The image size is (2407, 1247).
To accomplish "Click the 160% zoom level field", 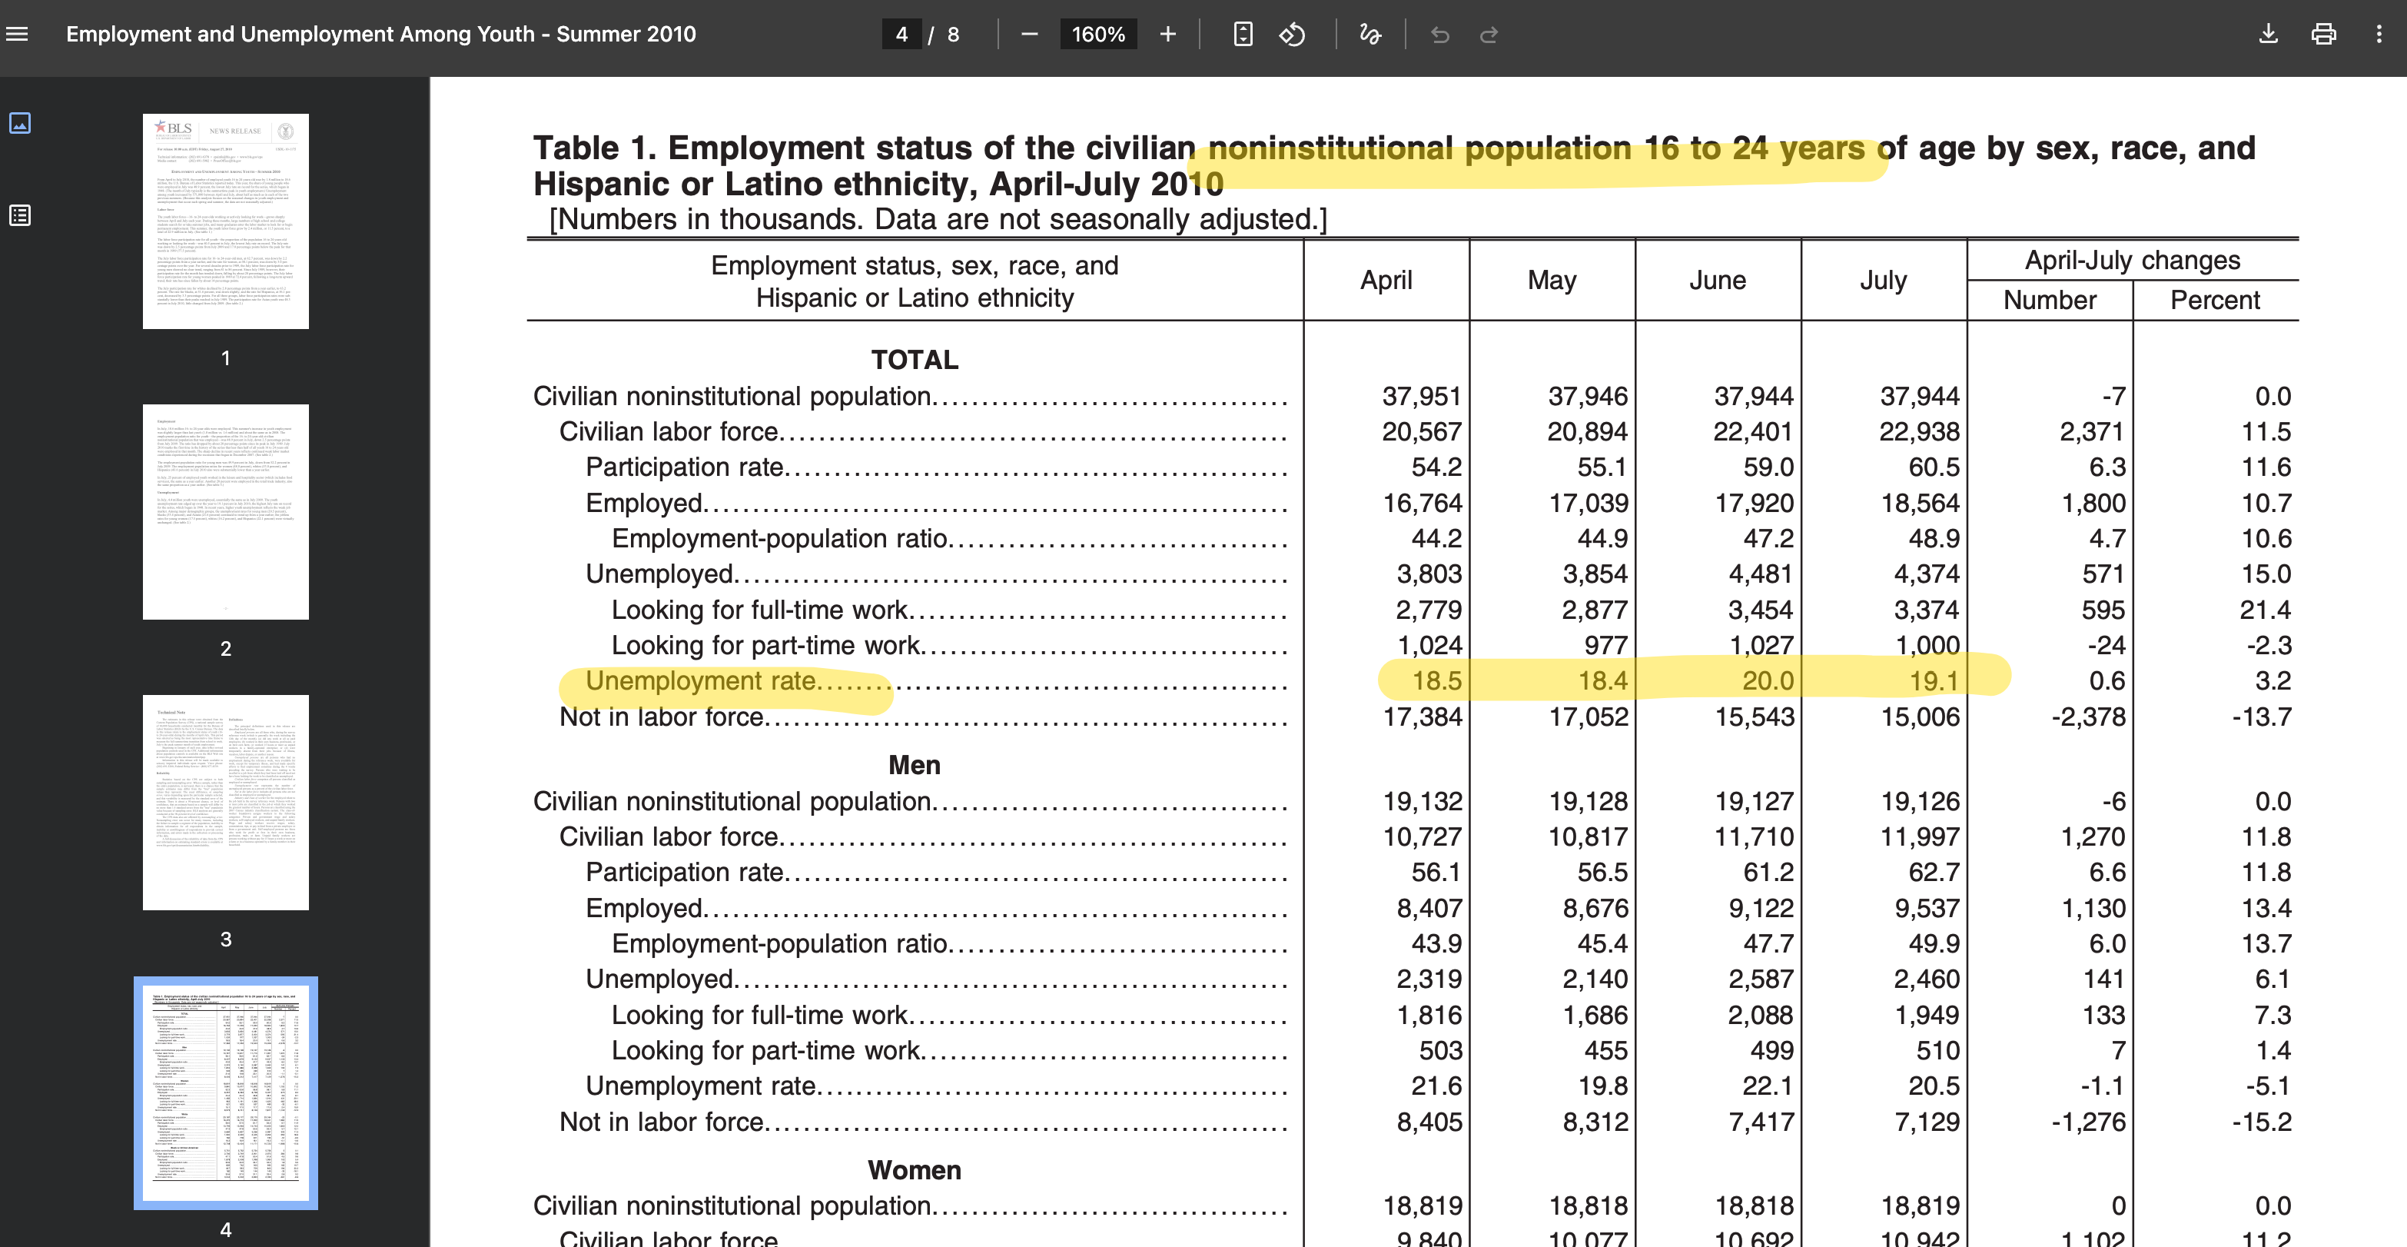I will 1098,35.
